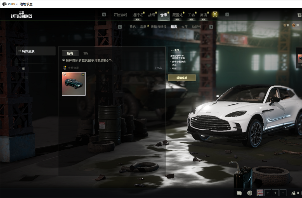This screenshot has height=198, width=302.
Task: Select the green SUV skin thumbnail
Action: [x=74, y=84]
